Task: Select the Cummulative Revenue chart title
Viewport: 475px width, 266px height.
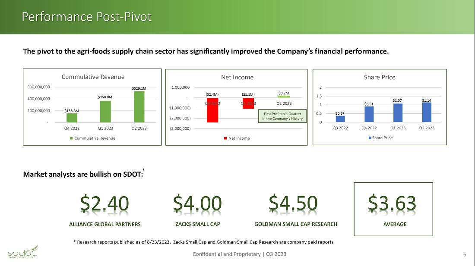Action: coord(93,77)
